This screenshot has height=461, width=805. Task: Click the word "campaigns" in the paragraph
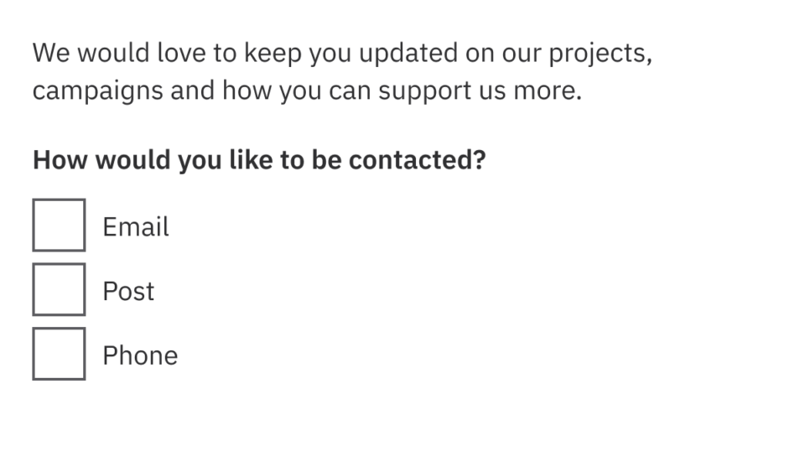pyautogui.click(x=97, y=91)
